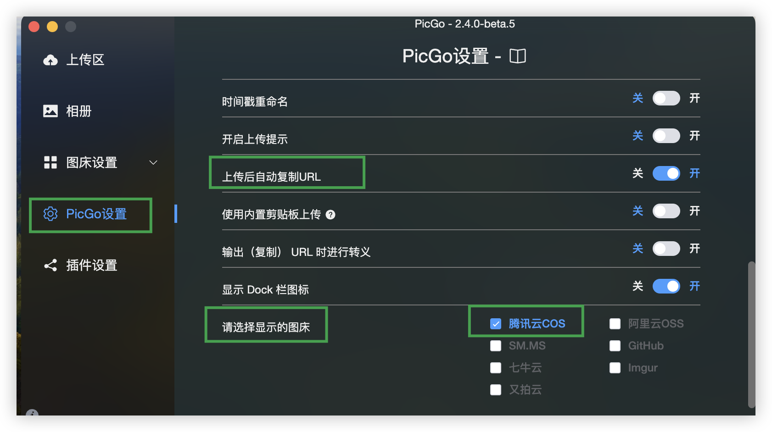Enable the 时间戳重命名 switch
772x432 pixels.
click(666, 98)
